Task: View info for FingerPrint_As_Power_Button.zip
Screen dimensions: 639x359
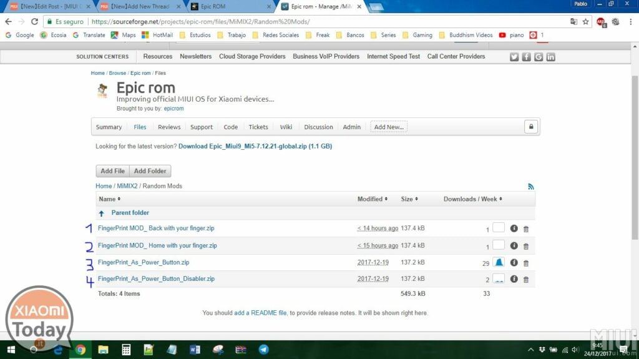Action: click(514, 262)
